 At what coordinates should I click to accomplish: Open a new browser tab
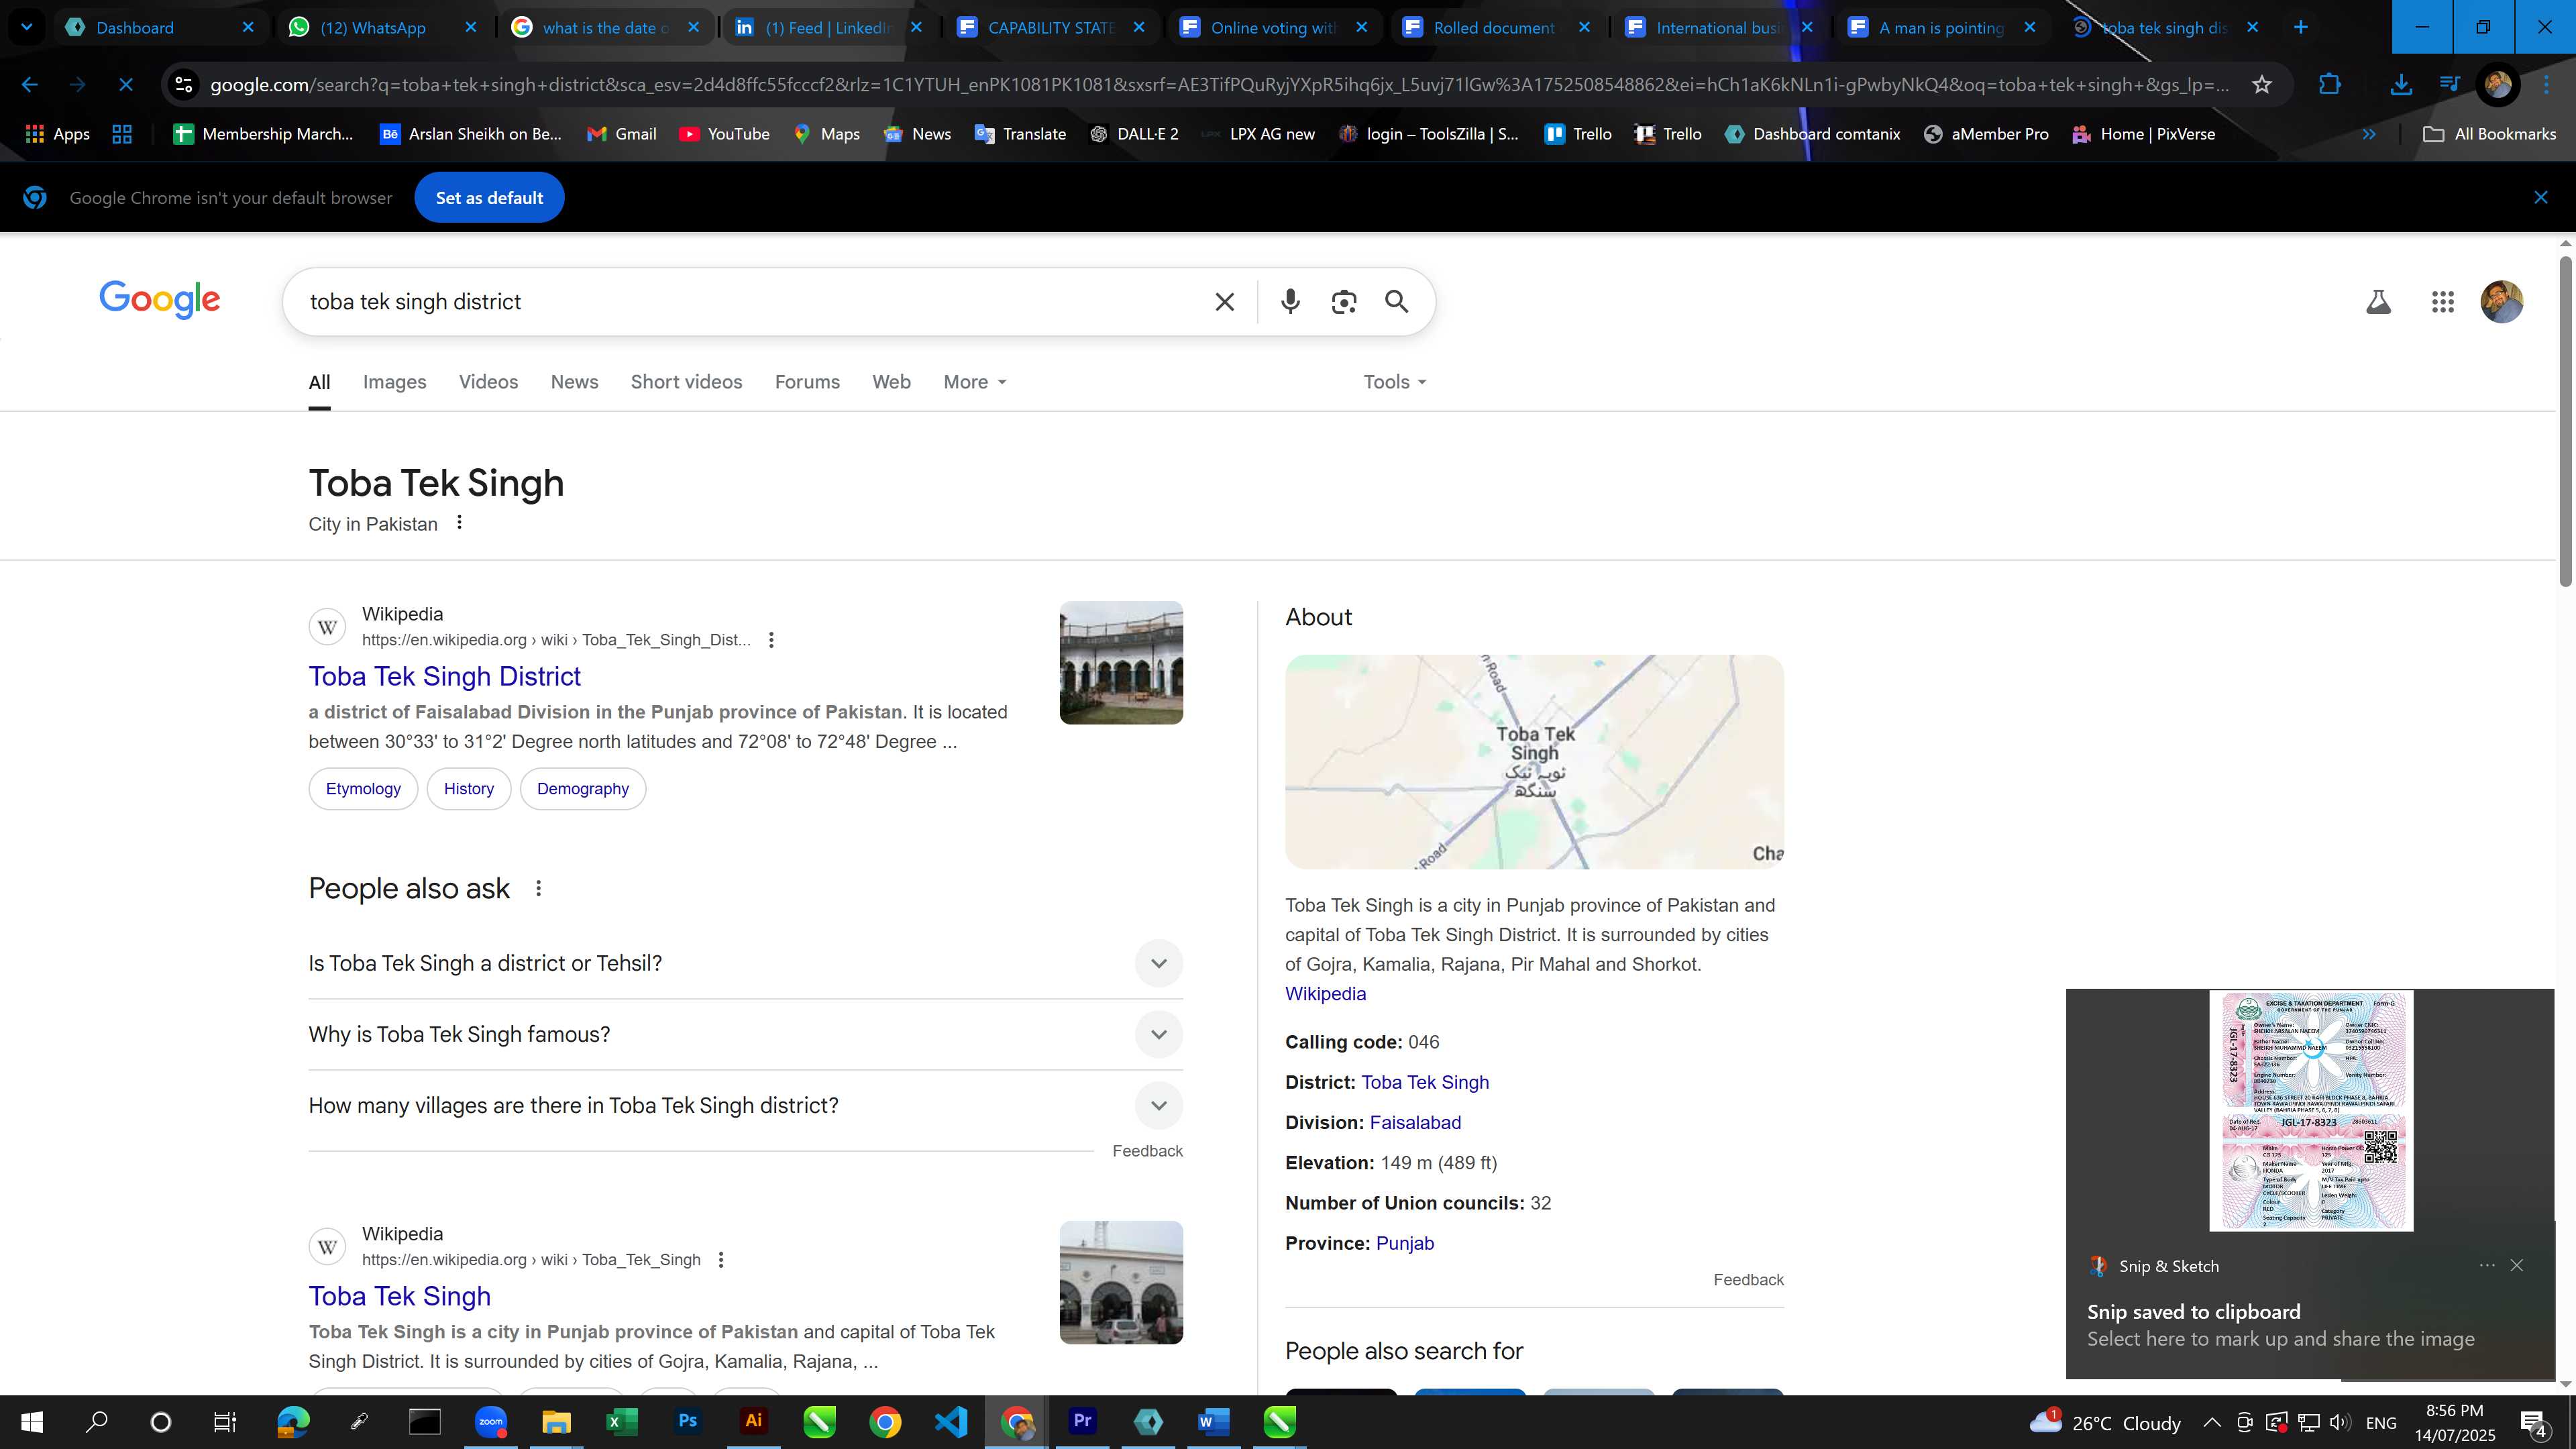click(x=2300, y=27)
